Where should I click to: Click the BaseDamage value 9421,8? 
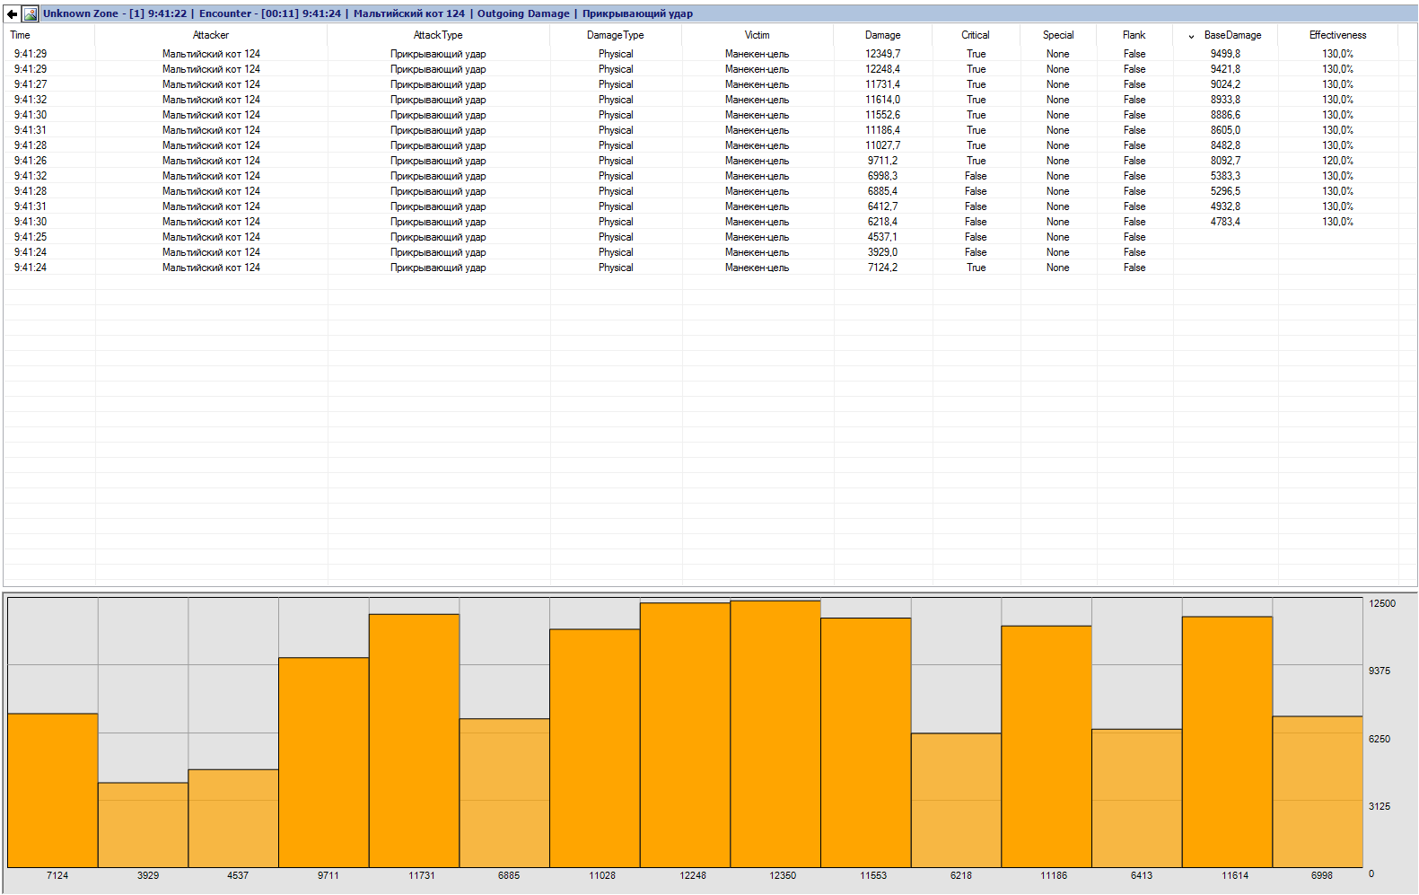1225,69
